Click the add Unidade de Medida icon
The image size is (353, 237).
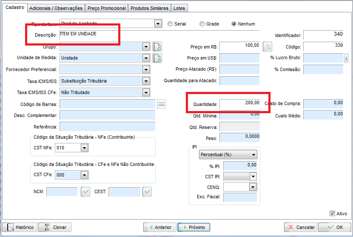157,58
